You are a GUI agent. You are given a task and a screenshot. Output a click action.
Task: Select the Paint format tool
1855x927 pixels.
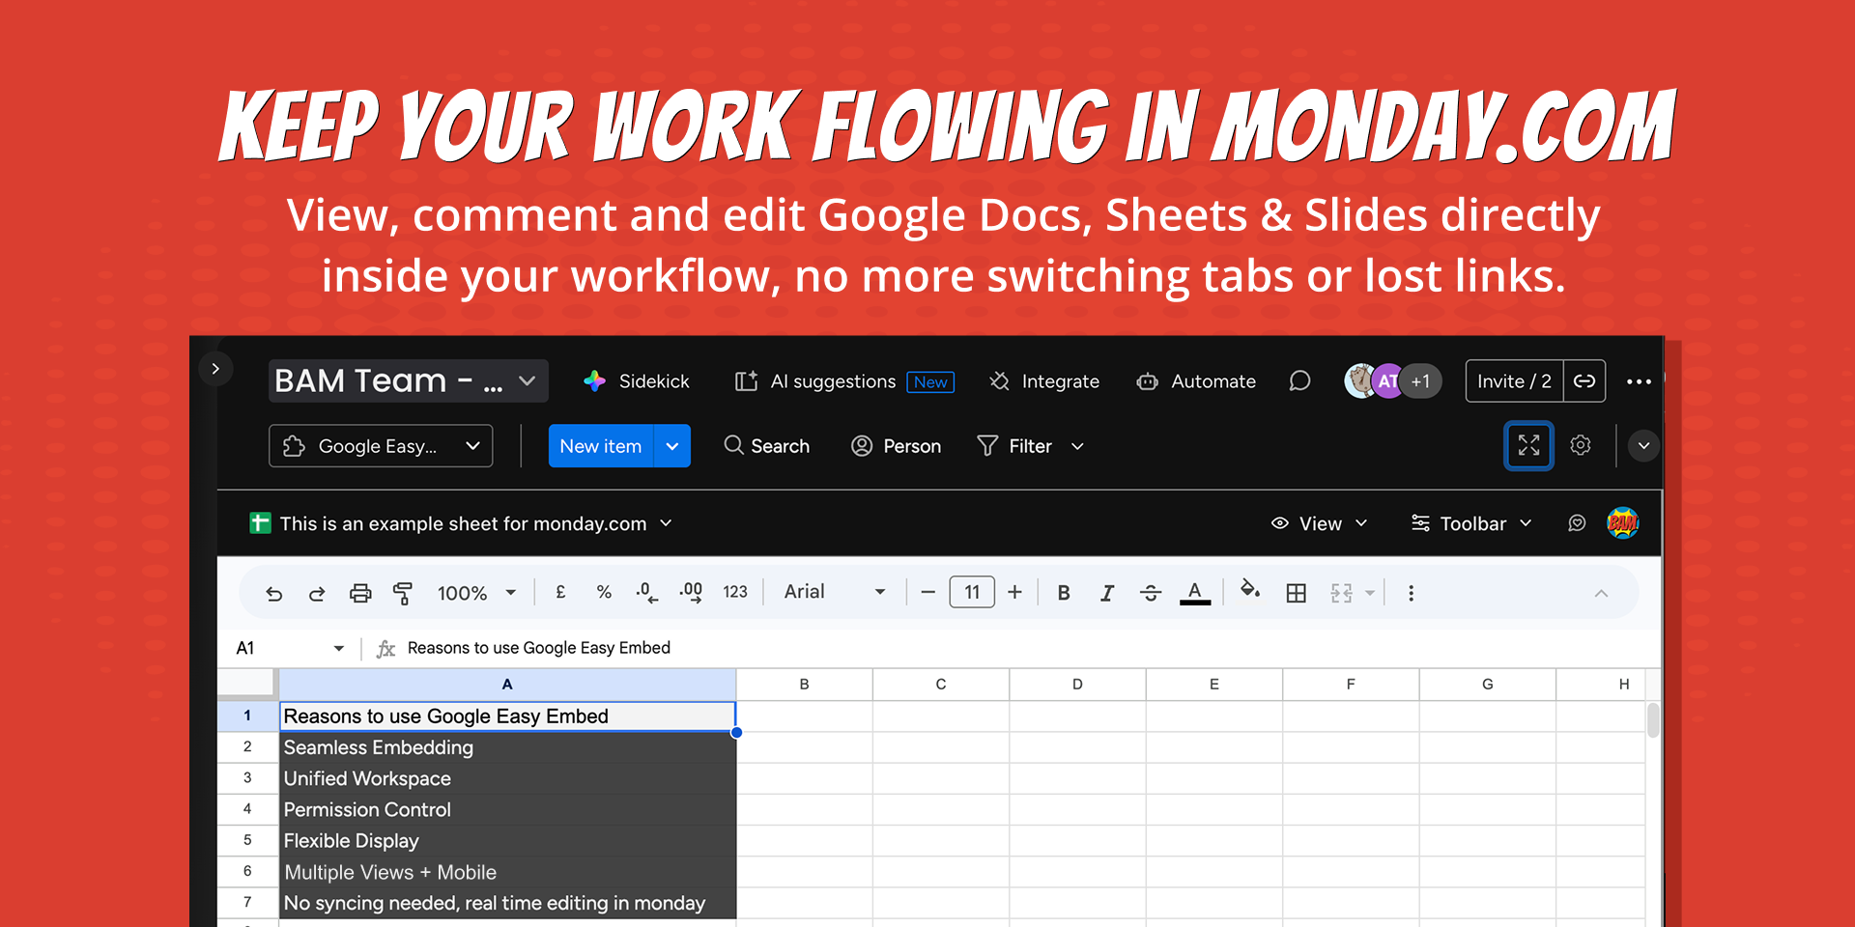pos(404,592)
